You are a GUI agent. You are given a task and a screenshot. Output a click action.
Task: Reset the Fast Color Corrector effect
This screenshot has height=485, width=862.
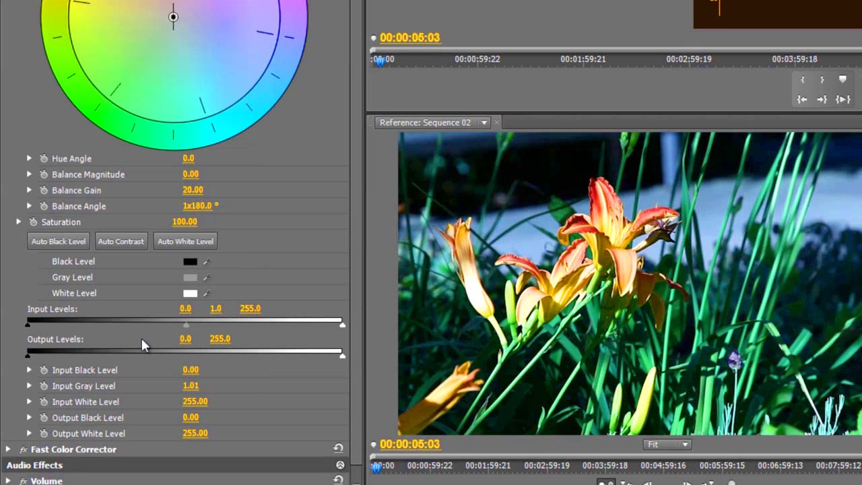pyautogui.click(x=338, y=449)
